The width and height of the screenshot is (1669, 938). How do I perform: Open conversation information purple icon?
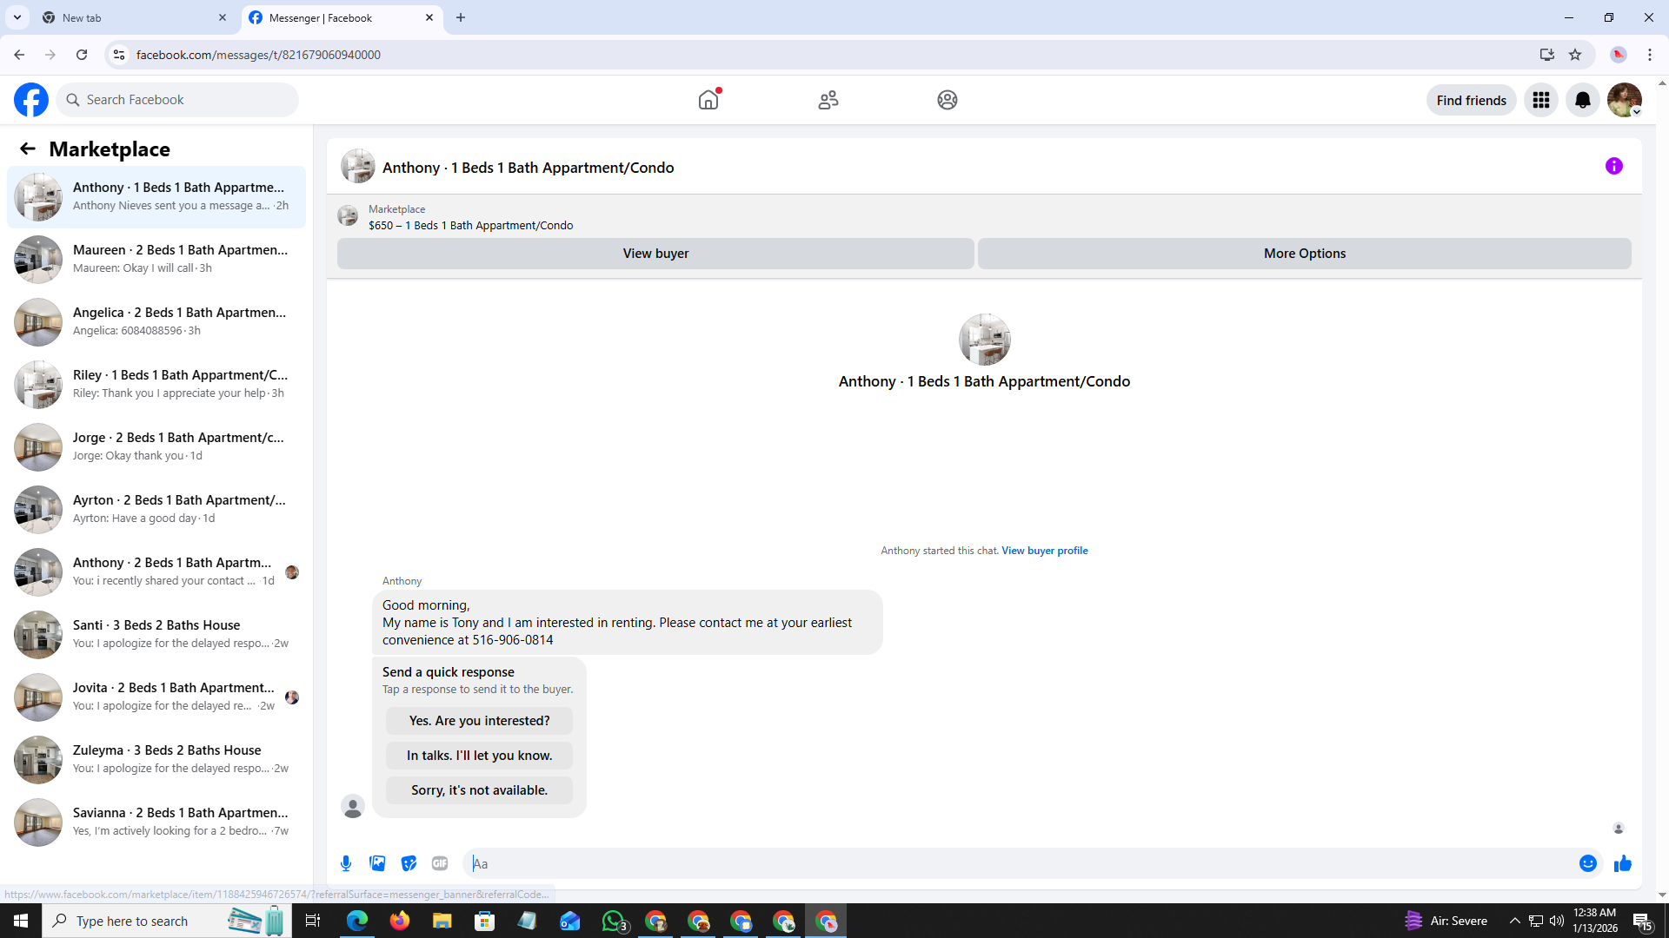[1613, 166]
